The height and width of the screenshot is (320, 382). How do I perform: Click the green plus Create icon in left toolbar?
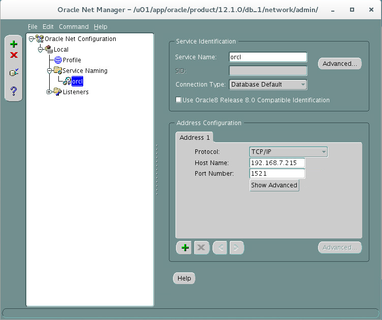pyautogui.click(x=14, y=44)
